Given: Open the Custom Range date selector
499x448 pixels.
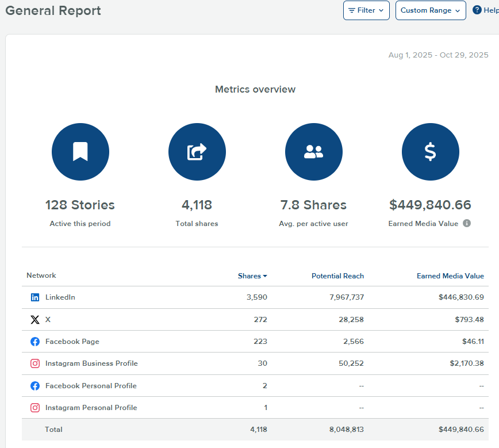Looking at the screenshot, I should click(x=430, y=10).
